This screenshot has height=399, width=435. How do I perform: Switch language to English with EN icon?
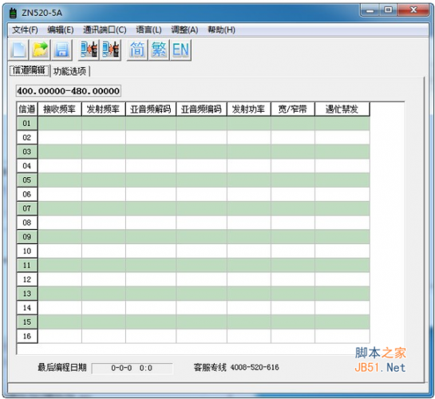(x=181, y=50)
